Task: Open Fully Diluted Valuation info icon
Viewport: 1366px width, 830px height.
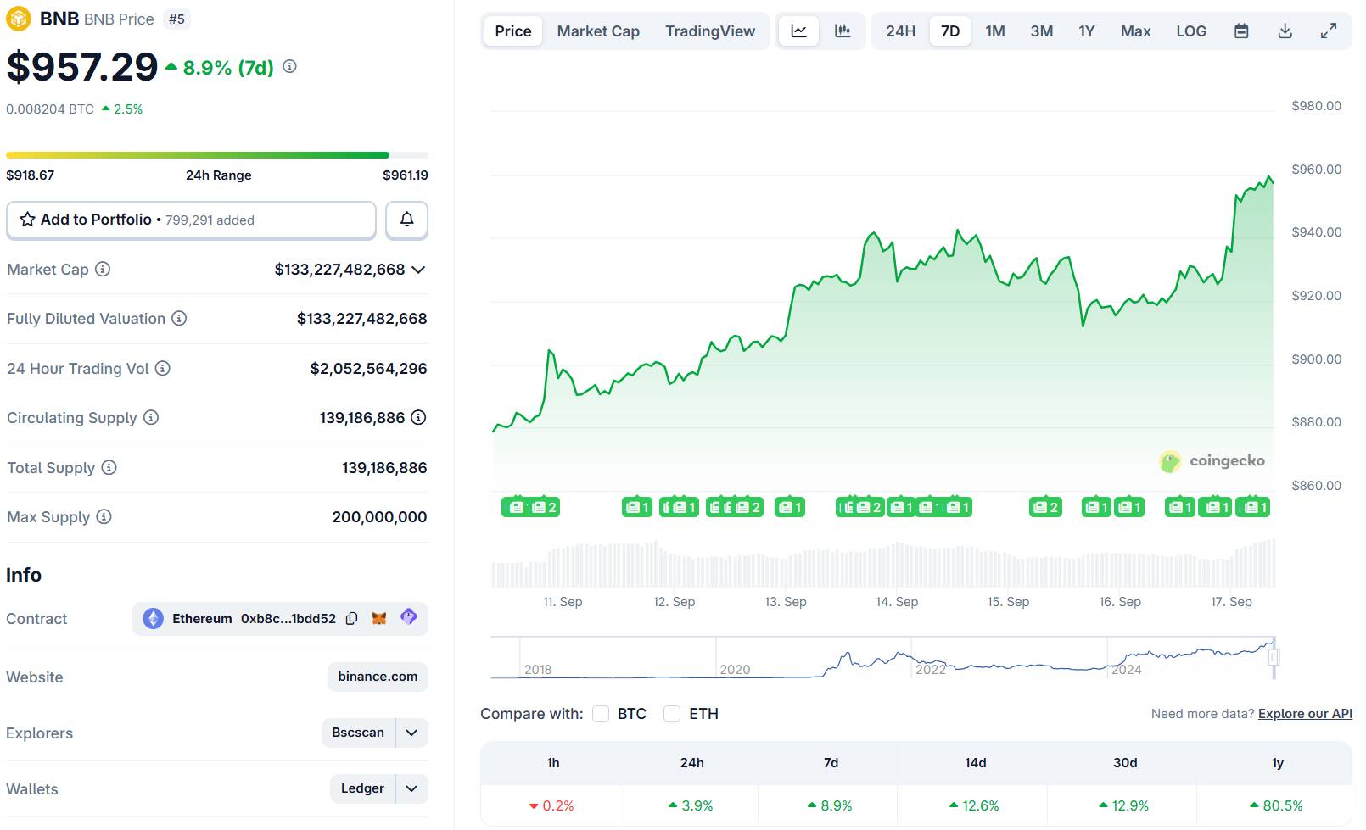Action: tap(179, 318)
